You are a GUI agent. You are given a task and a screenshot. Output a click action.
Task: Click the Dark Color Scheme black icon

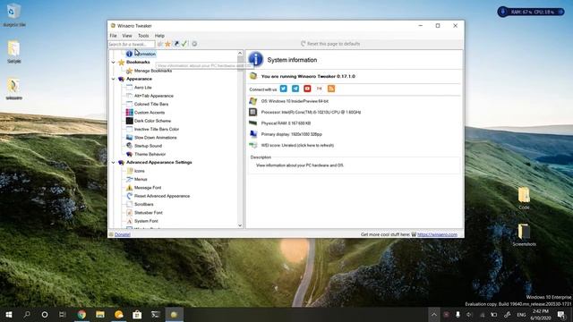coord(129,121)
